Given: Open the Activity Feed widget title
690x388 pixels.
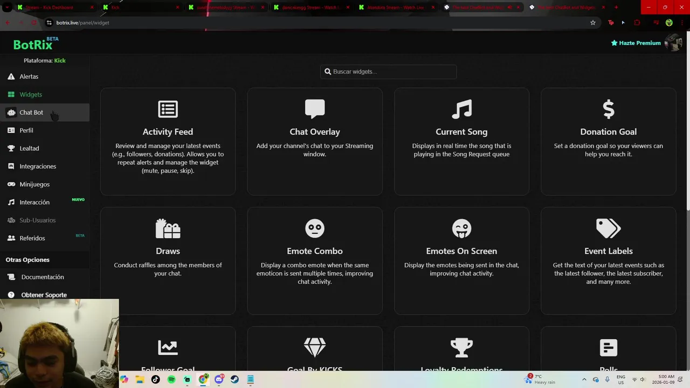Looking at the screenshot, I should click(x=168, y=131).
